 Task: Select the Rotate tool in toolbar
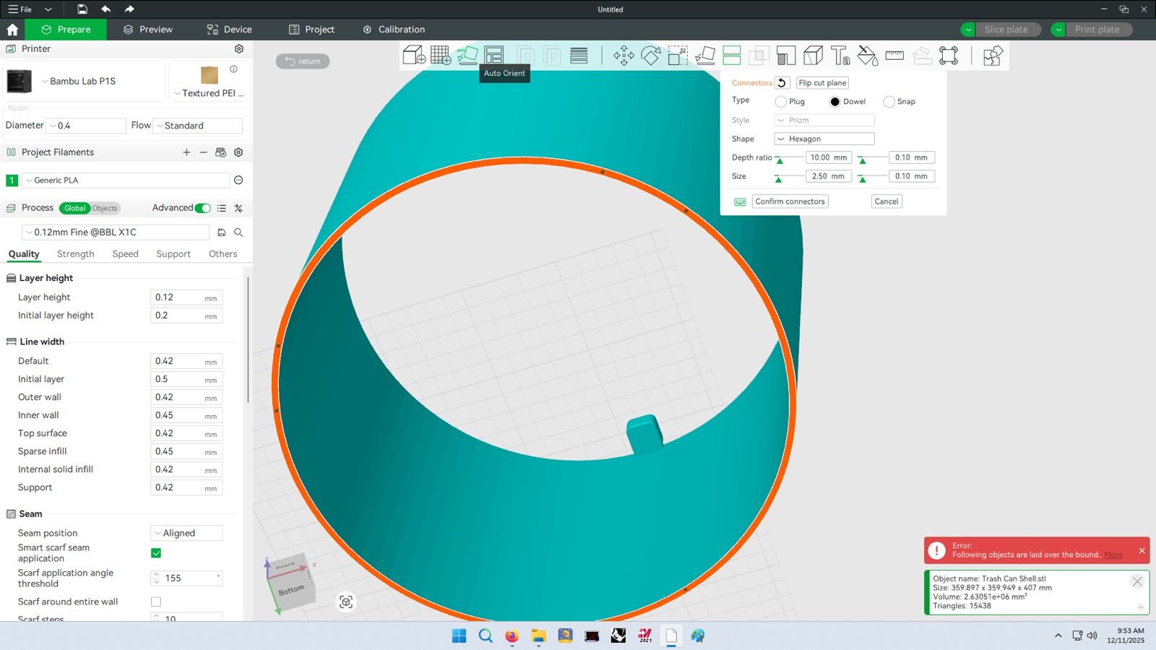point(650,56)
